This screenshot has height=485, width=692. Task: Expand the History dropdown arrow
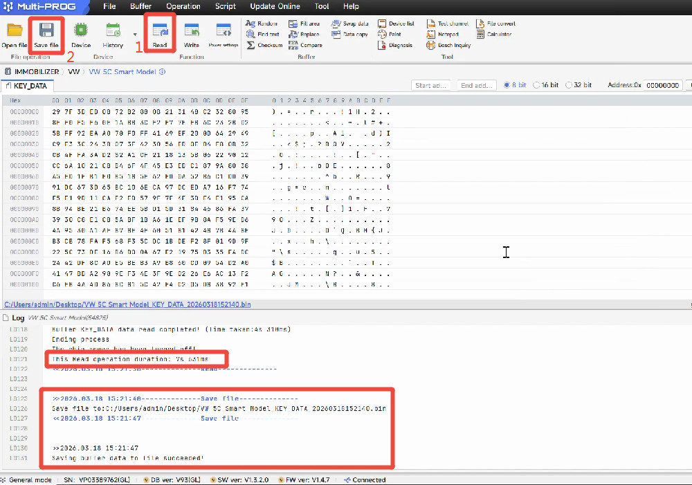(x=134, y=34)
